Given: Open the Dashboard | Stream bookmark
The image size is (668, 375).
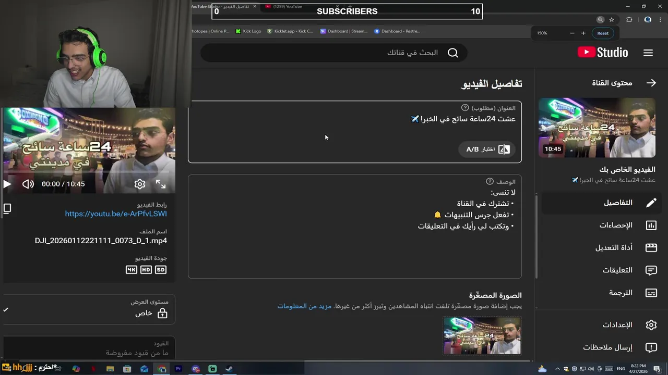Looking at the screenshot, I should (344, 31).
